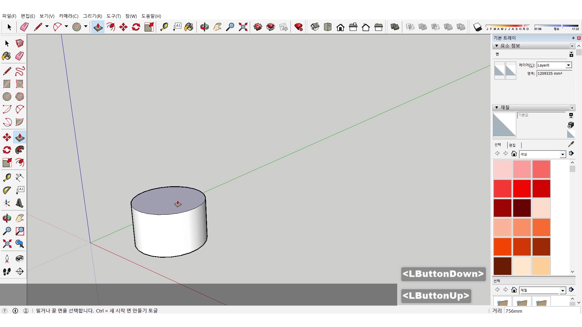Screen dimensions: 582x327
Task: Open the 도구(T) menu
Action: (113, 16)
